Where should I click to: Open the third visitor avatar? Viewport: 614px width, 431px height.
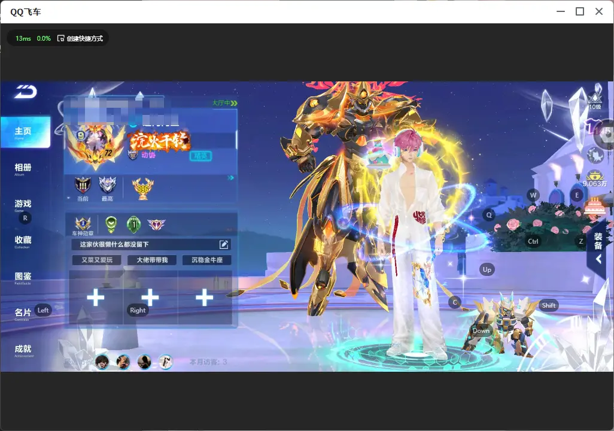(144, 362)
